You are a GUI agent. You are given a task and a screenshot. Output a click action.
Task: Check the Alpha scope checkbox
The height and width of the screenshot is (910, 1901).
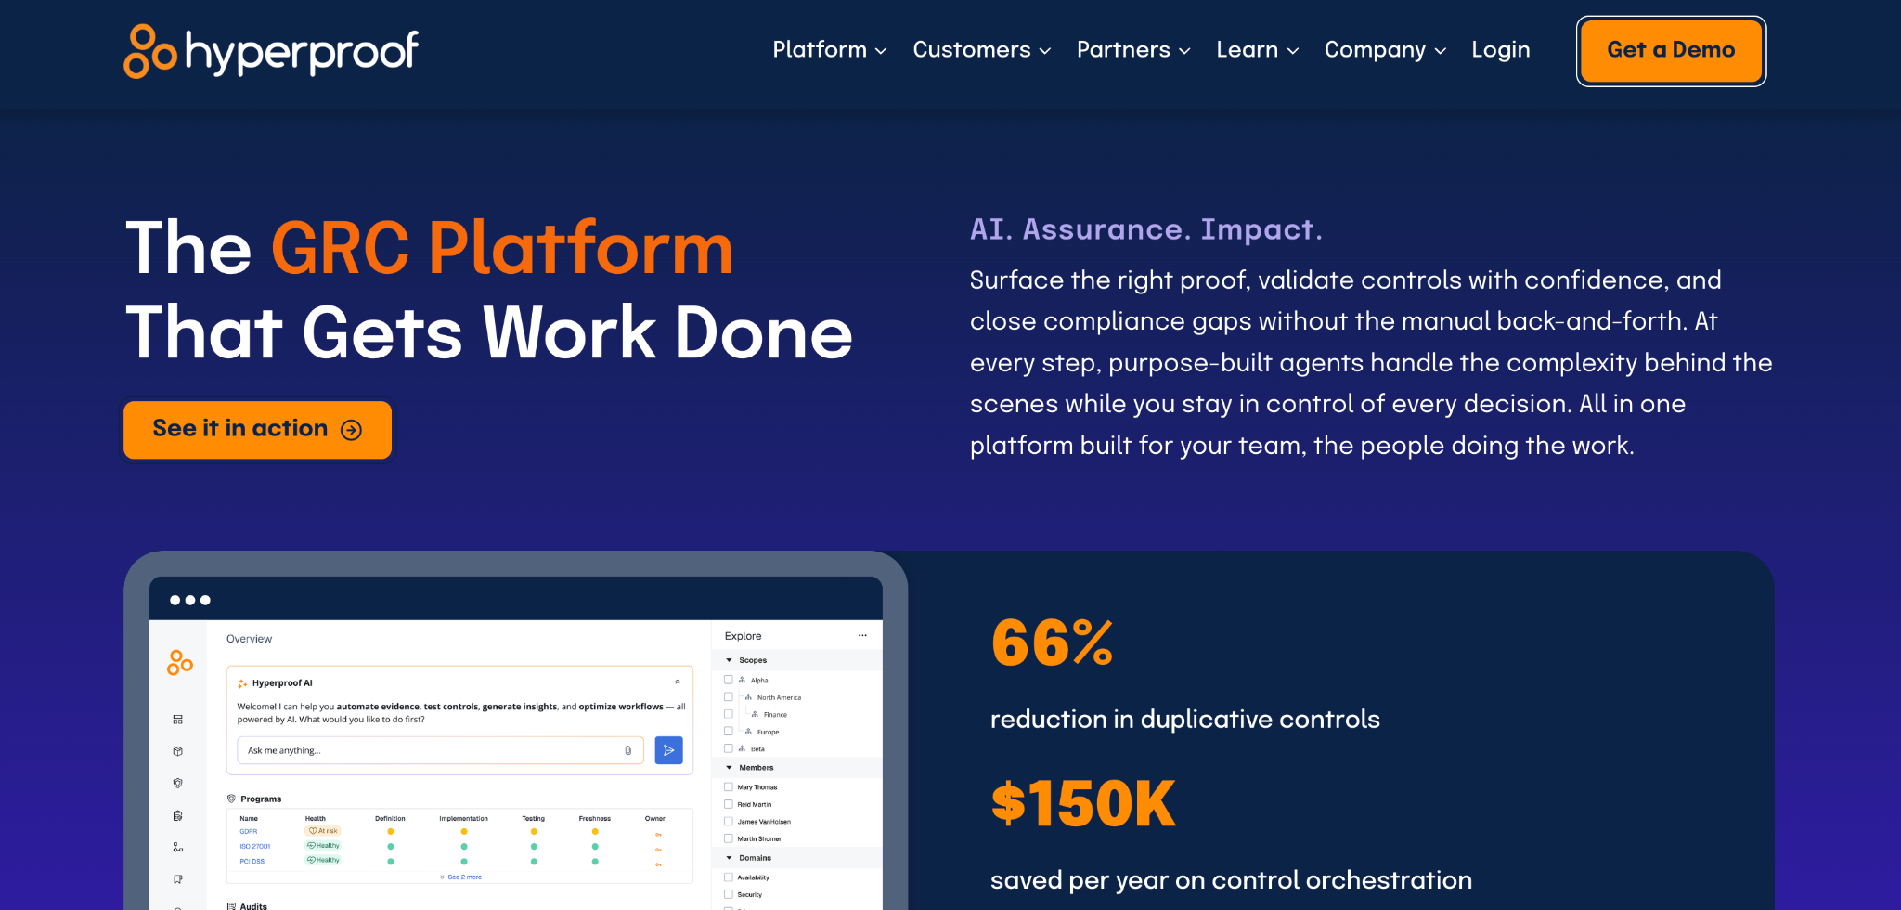[729, 680]
